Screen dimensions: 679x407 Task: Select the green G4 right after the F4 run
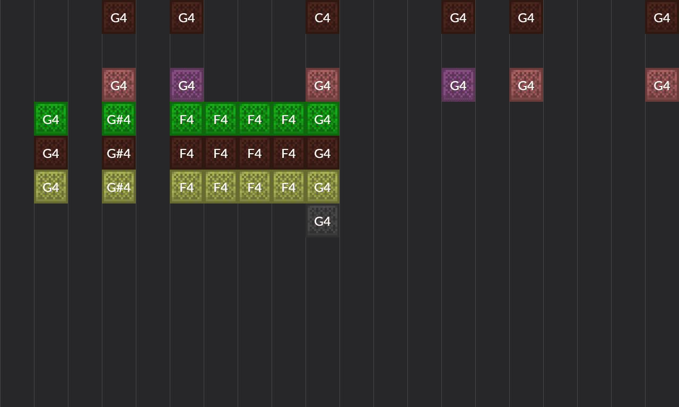pos(323,119)
